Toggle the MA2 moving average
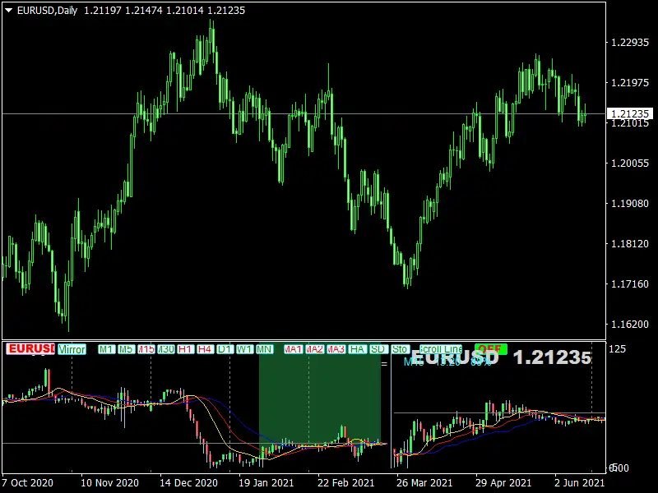658x493 pixels. coord(314,349)
